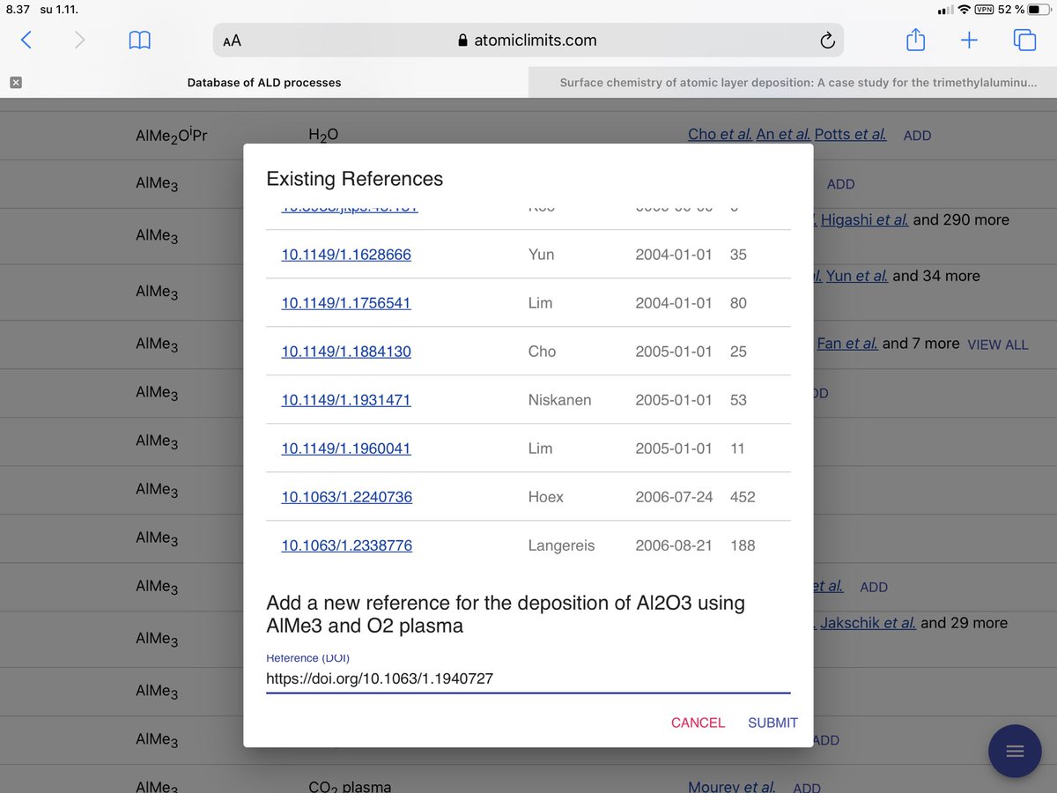Open the Safari bookmarks book icon
1057x793 pixels.
[139, 40]
